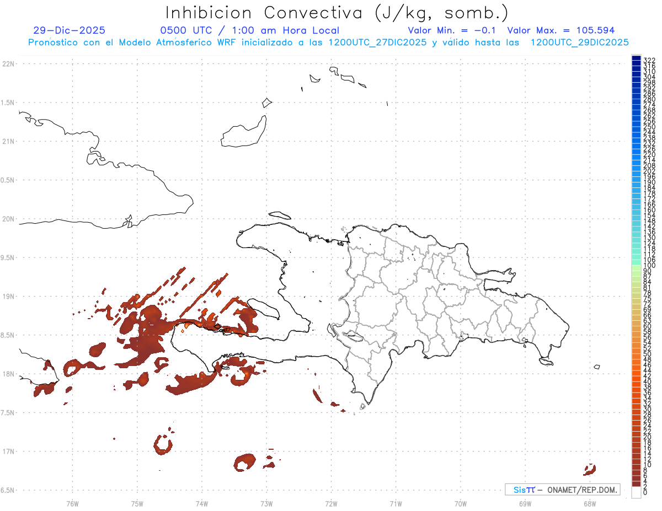
Task: Click the '74W' longitude label
Action: tap(201, 503)
